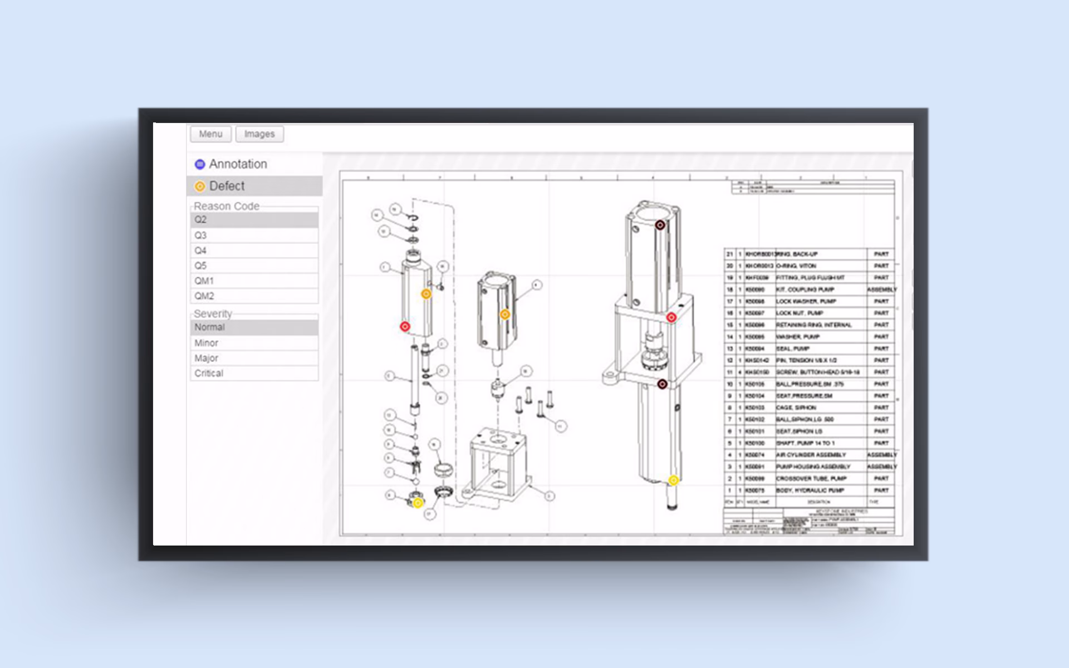
Task: Click yellow marker near assembled pump bottom
Action: pos(674,480)
